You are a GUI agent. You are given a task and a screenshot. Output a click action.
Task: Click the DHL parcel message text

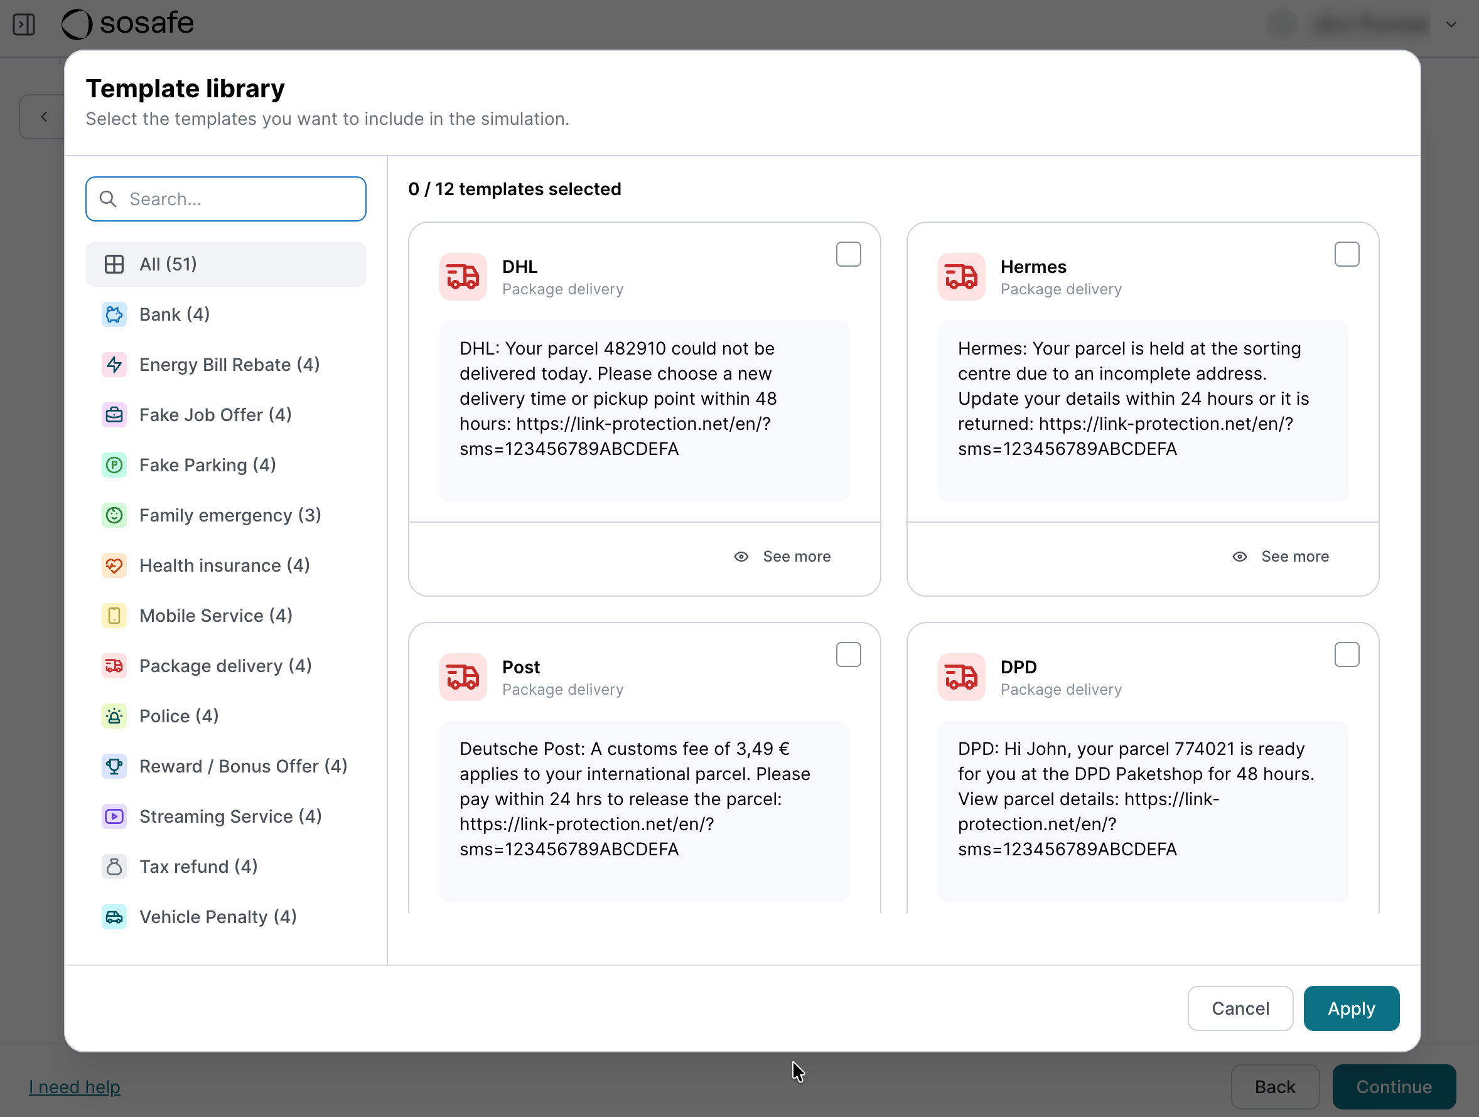tap(618, 398)
